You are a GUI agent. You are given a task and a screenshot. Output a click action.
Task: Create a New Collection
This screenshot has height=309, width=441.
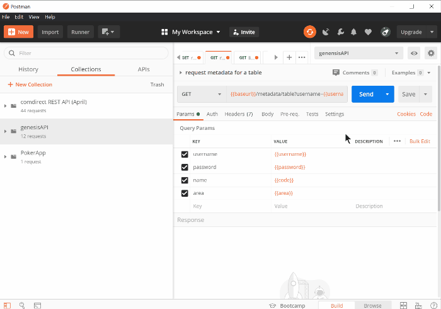click(x=30, y=85)
